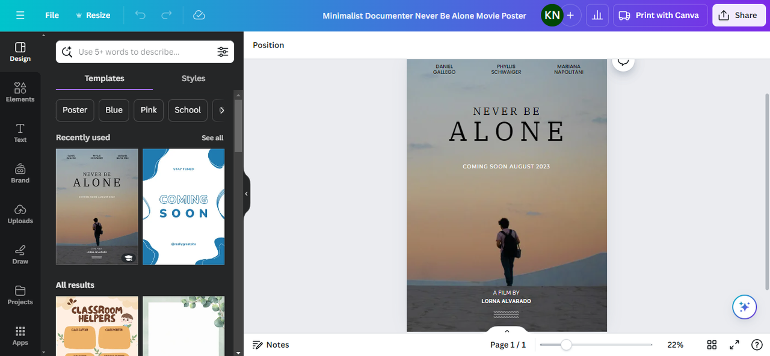Open the 22% zoom level menu
Screen dimensions: 770x356
tap(675, 345)
